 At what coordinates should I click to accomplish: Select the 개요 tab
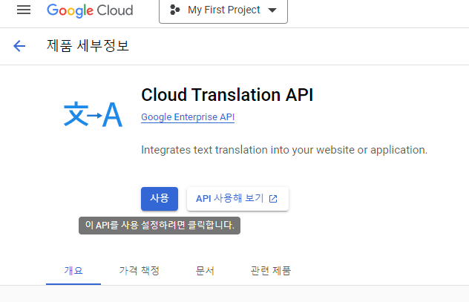click(73, 271)
